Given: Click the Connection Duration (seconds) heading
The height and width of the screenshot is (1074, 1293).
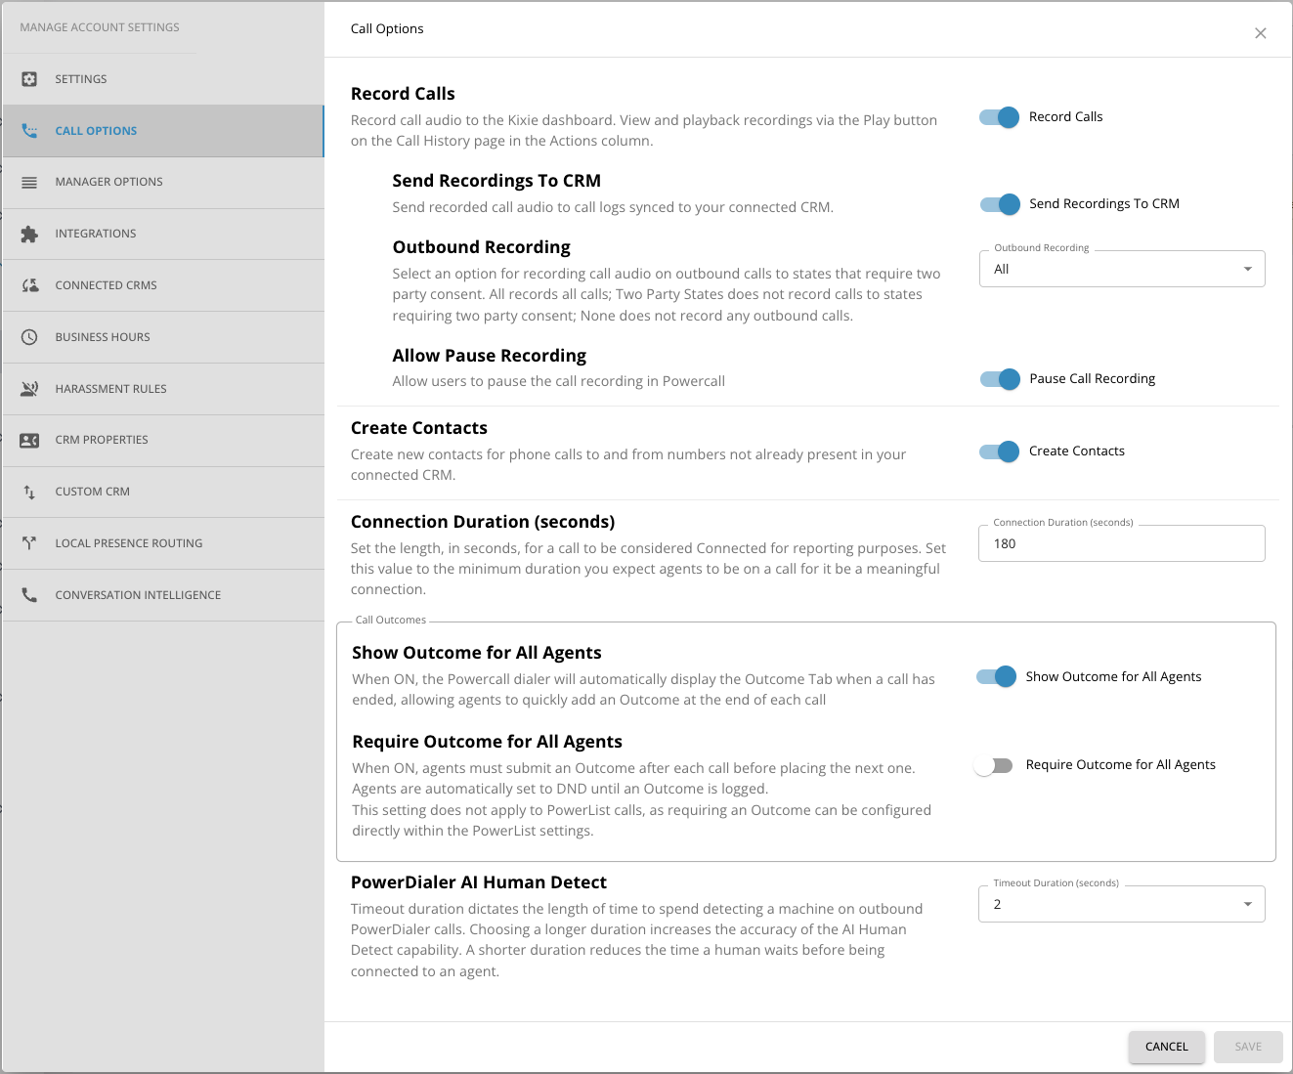Looking at the screenshot, I should (x=483, y=522).
